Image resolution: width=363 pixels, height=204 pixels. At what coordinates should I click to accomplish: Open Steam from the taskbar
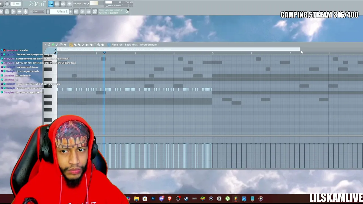(186, 199)
